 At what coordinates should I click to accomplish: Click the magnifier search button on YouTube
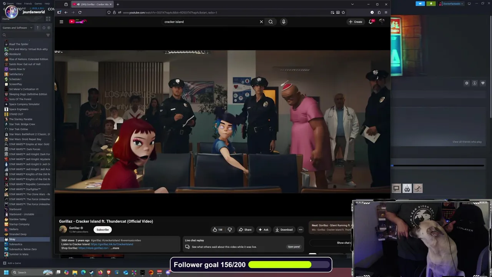tap(271, 22)
